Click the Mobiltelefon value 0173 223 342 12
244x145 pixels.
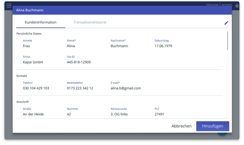[80, 88]
